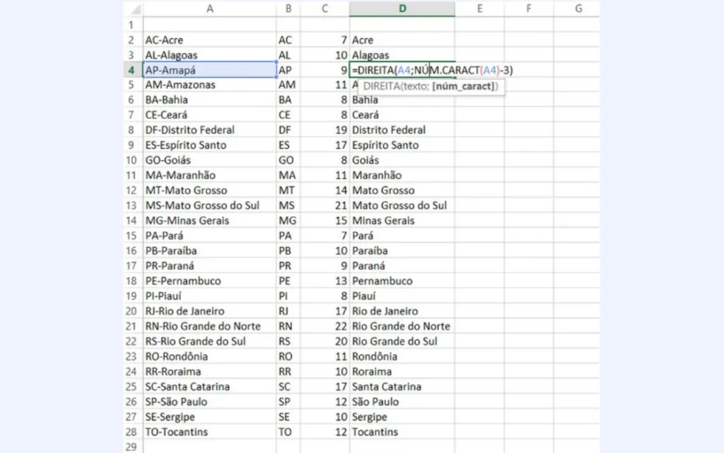This screenshot has width=724, height=453.
Task: Click cell containing MA-Maranhão
Action: coord(209,176)
